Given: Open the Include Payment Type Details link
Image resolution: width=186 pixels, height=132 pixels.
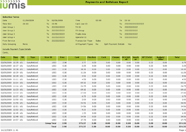Looking at the screenshot, I should point(17,49).
